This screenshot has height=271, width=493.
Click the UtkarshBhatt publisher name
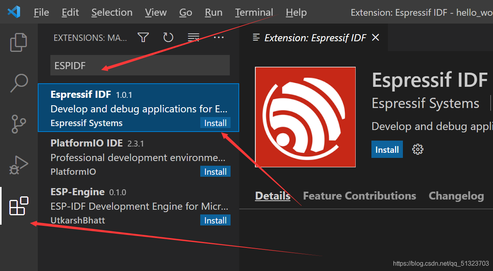78,220
